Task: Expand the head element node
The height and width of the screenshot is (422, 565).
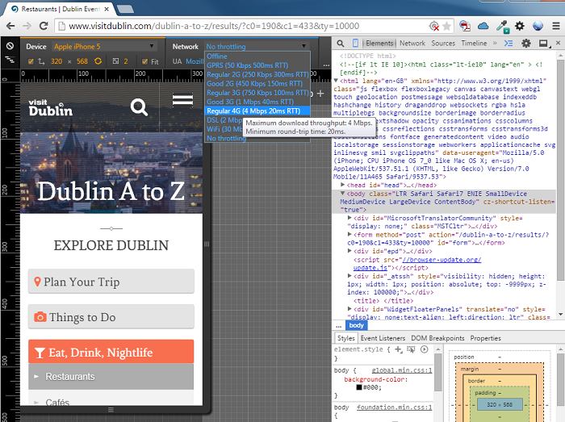Action: pos(343,186)
